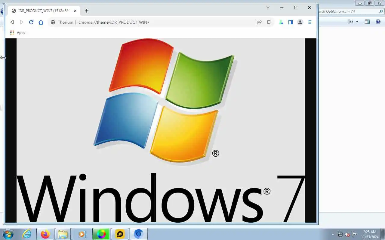Open the Apps bookmarks shortcut

tap(17, 33)
